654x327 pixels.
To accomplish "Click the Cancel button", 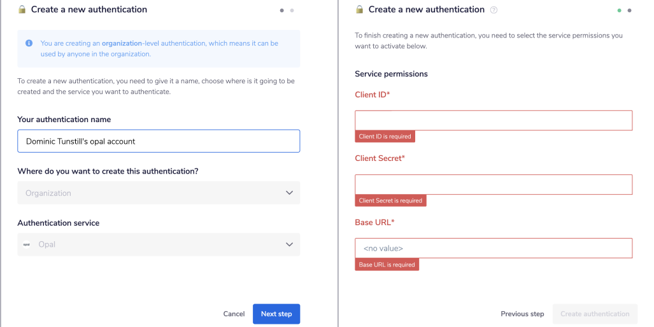I will point(234,314).
